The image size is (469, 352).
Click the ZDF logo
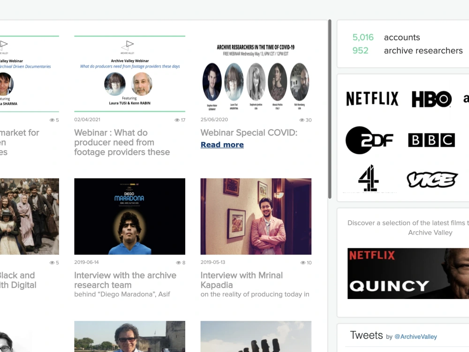[369, 140]
